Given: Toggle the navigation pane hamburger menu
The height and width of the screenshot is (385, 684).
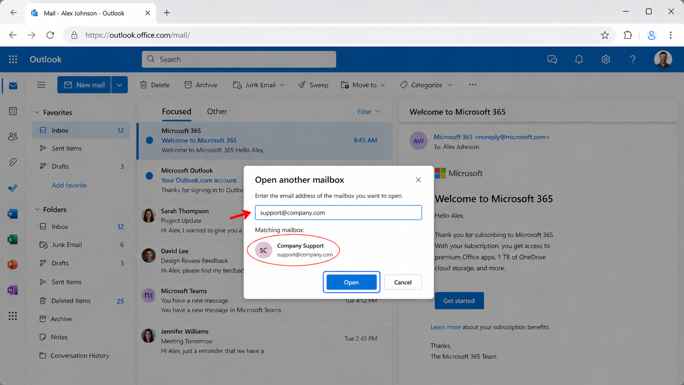Looking at the screenshot, I should click(41, 85).
